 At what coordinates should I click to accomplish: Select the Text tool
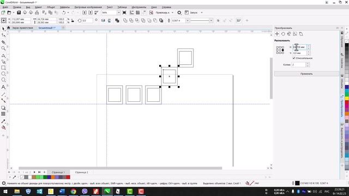pos(3,87)
